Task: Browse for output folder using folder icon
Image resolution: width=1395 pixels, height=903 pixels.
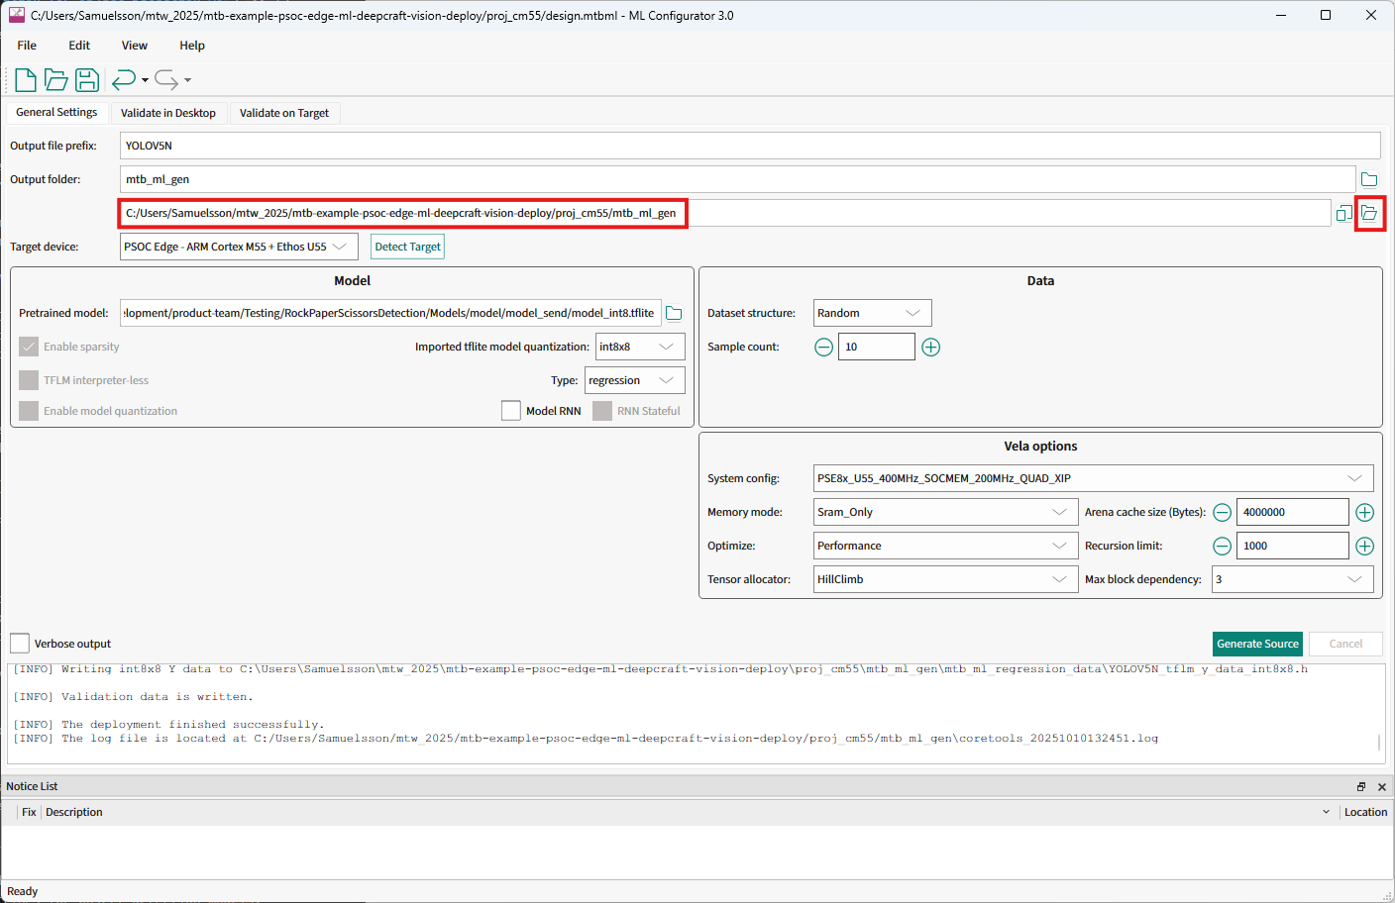Action: click(1369, 179)
